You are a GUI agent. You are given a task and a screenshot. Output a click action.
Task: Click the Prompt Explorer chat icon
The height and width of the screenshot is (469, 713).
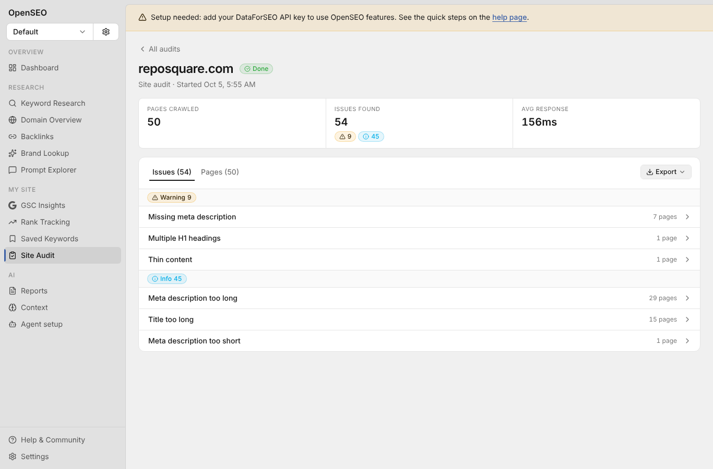click(13, 170)
